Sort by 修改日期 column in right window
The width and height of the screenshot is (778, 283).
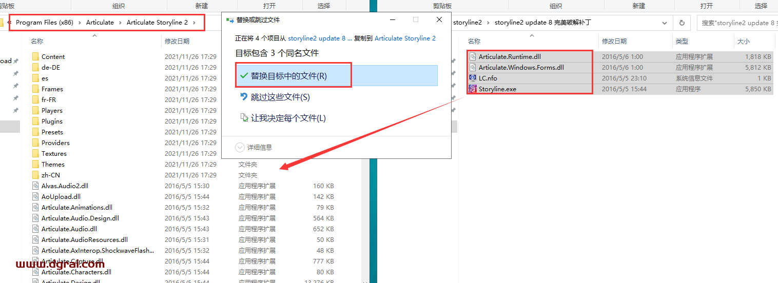coord(614,41)
